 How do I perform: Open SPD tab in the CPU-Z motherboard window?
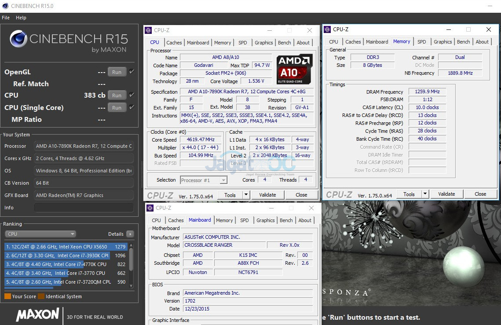pyautogui.click(x=245, y=220)
